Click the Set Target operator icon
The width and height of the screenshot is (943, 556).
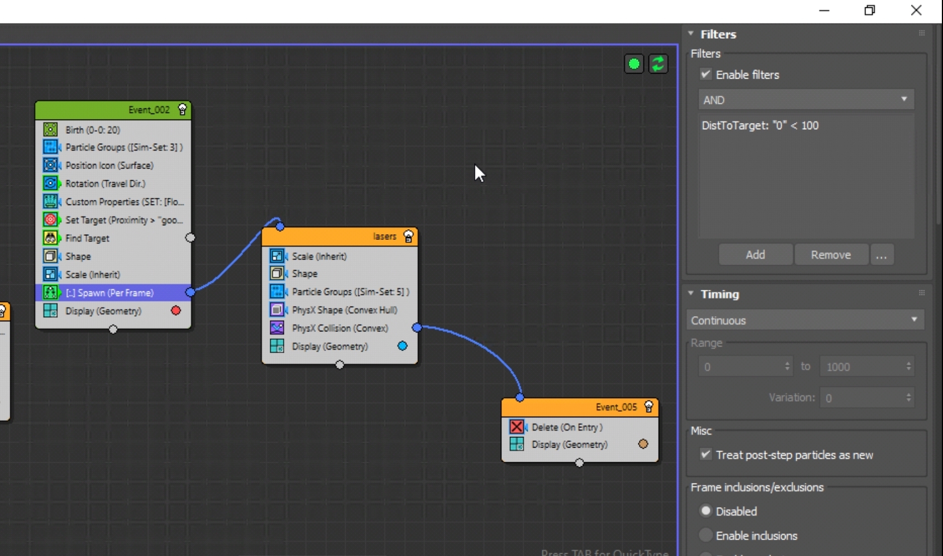coord(51,220)
